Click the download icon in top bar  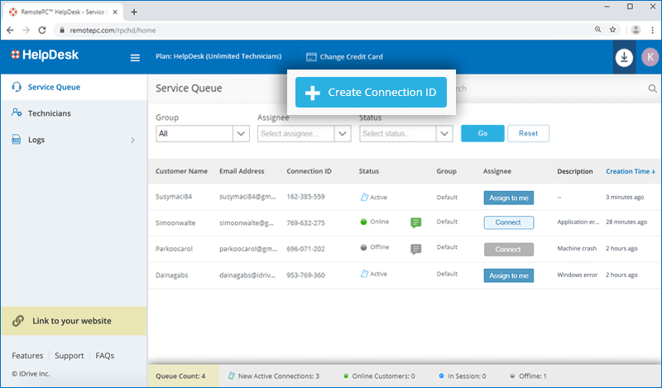624,57
